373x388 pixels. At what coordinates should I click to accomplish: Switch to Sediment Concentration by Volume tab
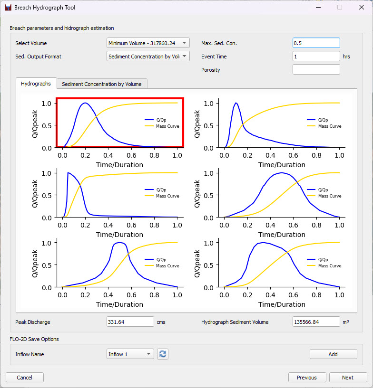(x=102, y=84)
